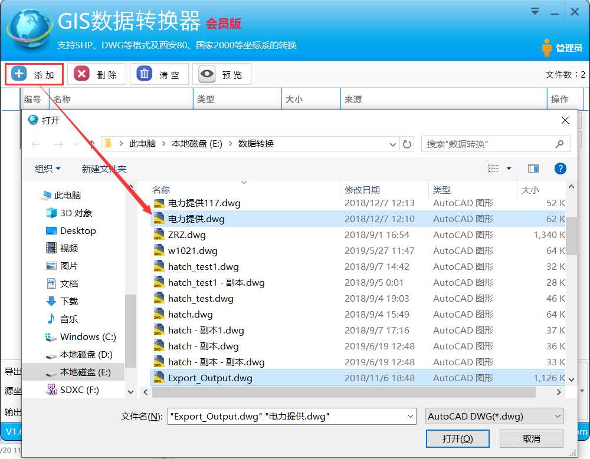Open the 组织 dropdown menu
This screenshot has height=459, width=590.
point(47,169)
